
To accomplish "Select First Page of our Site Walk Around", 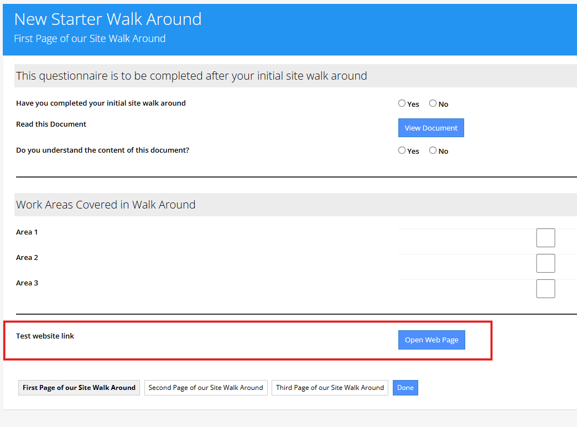I will coord(79,388).
